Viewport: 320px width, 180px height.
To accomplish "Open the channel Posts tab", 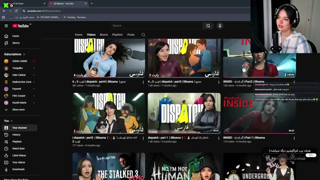I will [x=131, y=35].
